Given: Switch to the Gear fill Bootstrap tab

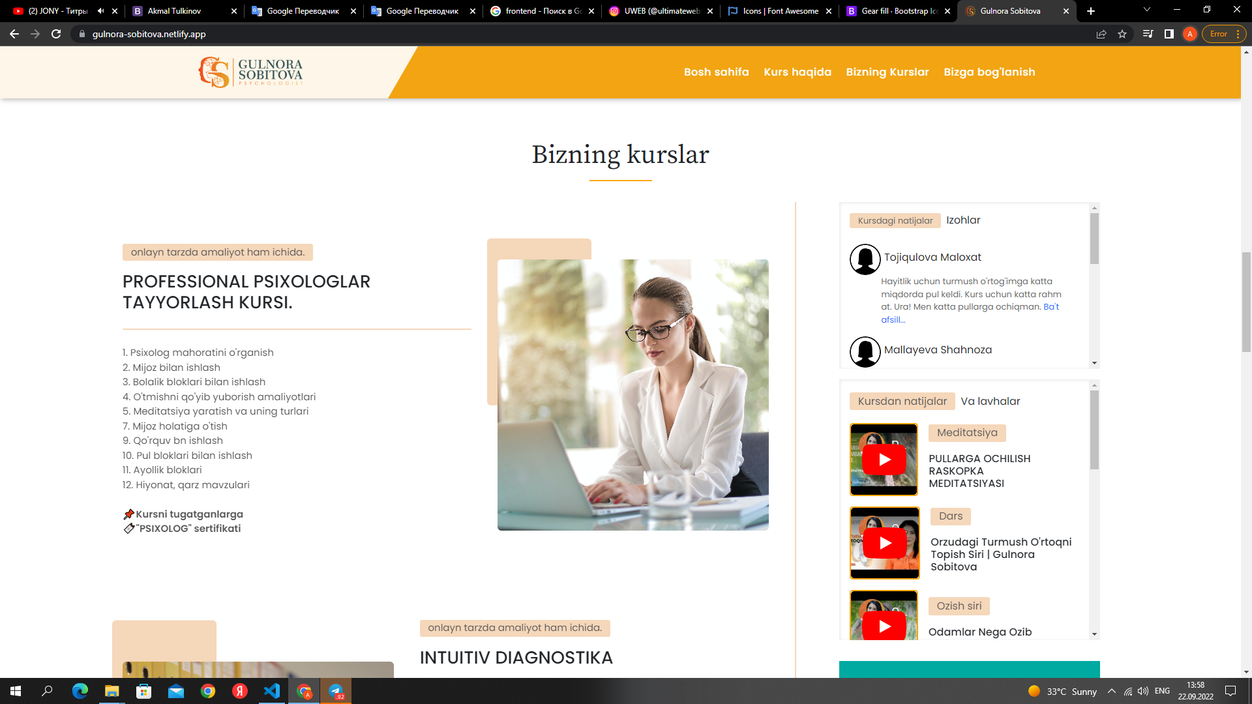Looking at the screenshot, I should (x=899, y=11).
